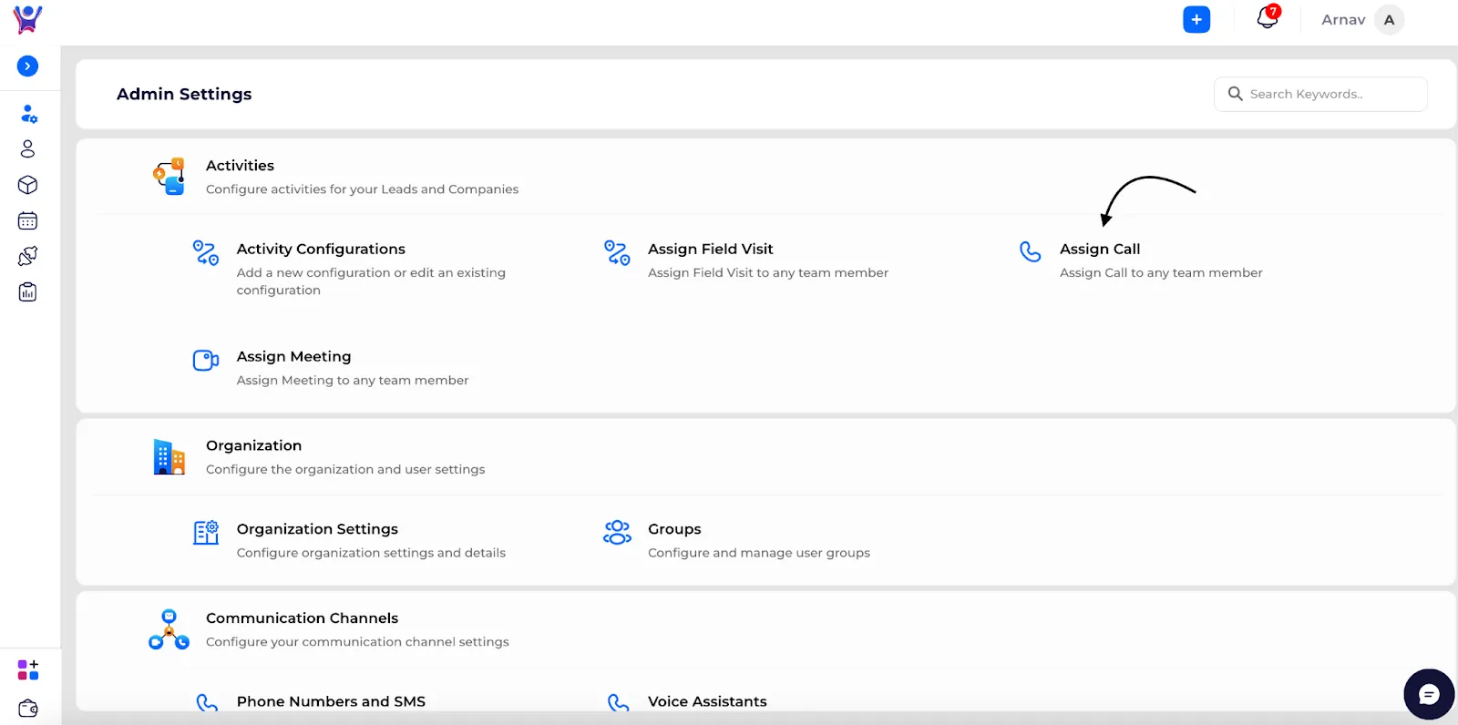Image resolution: width=1458 pixels, height=725 pixels.
Task: Click the Assign Meeting video icon
Action: coord(206,360)
